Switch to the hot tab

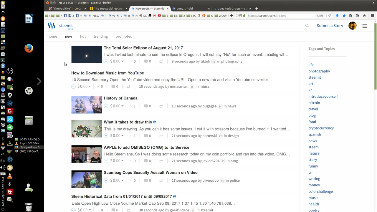(83, 37)
